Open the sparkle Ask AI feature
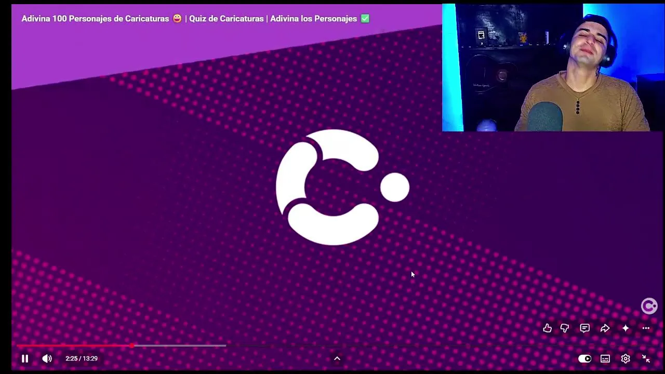This screenshot has height=374, width=665. [x=626, y=328]
